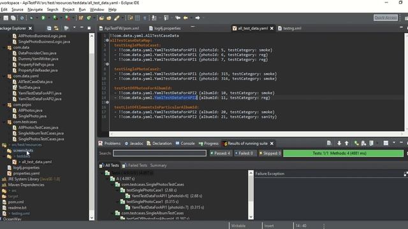Show next failure down arrow in TestNG view
Image resolution: width=408 pixels, height=229 pixels.
click(339, 143)
